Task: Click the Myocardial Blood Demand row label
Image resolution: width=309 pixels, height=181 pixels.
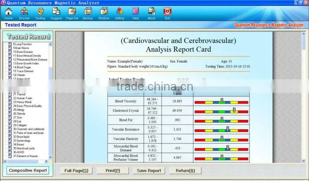Action: pyautogui.click(x=126, y=148)
